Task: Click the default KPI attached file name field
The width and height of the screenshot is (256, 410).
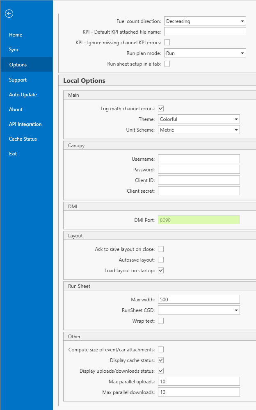Action: click(205, 32)
